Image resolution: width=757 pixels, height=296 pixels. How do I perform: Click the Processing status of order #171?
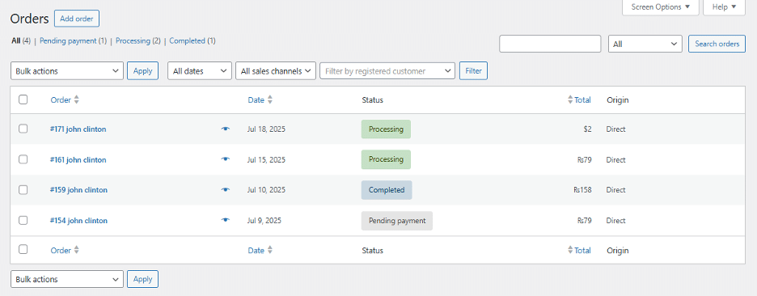387,129
